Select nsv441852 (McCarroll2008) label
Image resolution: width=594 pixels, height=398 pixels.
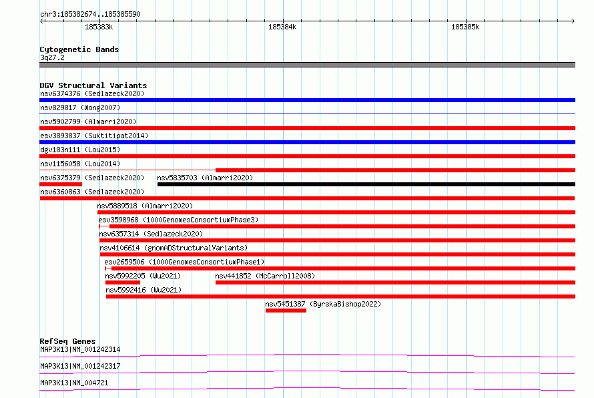265,276
